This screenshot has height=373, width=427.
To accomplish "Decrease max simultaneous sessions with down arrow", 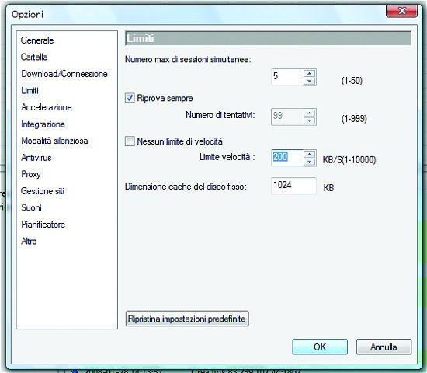I will pos(309,82).
